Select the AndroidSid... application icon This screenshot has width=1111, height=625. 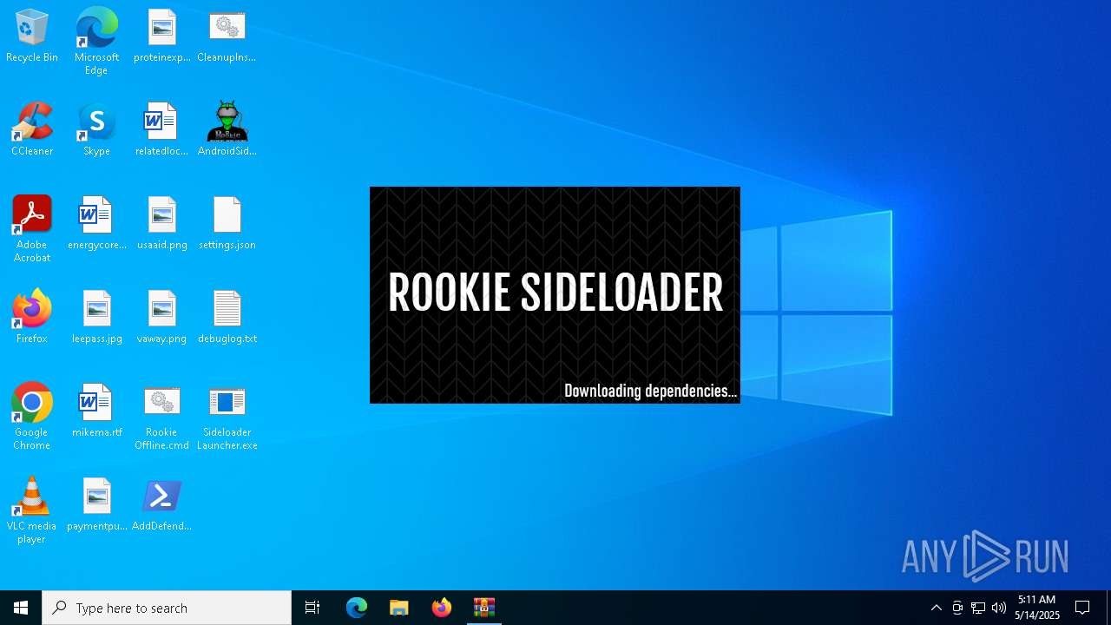[227, 130]
